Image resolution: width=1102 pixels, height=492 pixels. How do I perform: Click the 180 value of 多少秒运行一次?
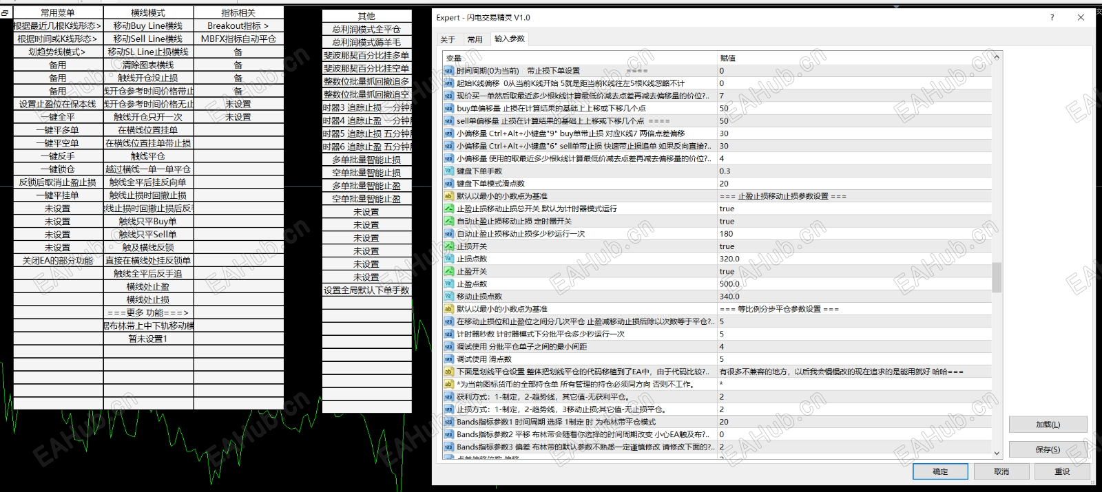[726, 234]
